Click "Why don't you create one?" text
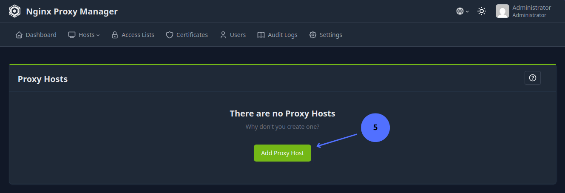 [282, 127]
